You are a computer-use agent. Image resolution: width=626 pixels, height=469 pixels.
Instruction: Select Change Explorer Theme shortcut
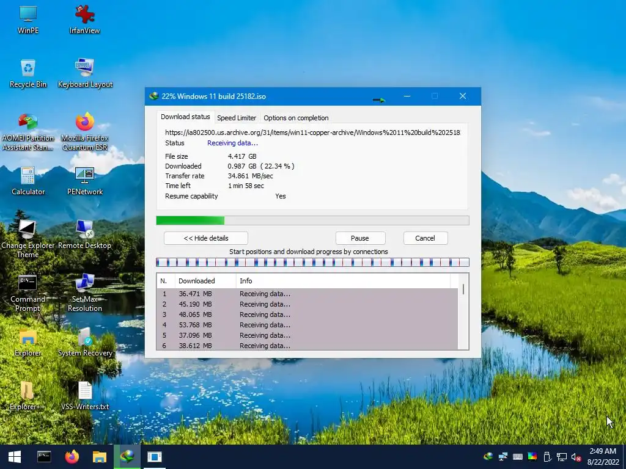tap(28, 239)
